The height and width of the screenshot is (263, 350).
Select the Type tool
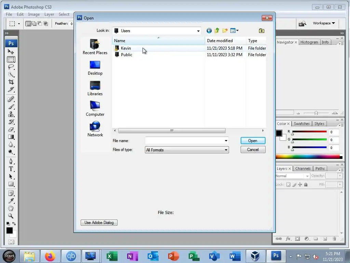coord(11,169)
